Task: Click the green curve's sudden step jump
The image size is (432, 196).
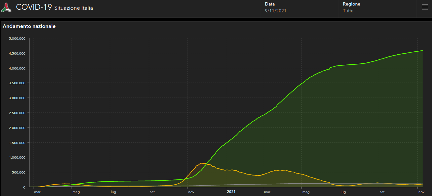Action: point(330,68)
